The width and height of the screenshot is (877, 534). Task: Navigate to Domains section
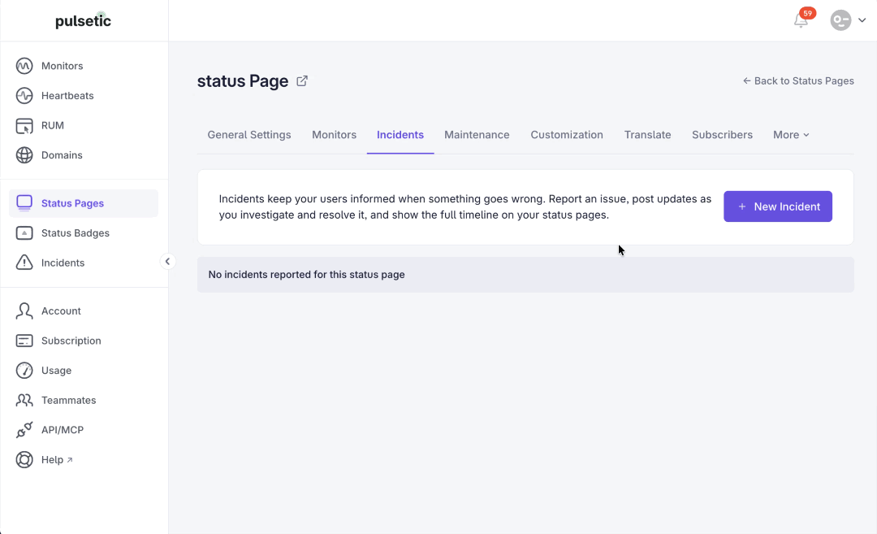tap(84, 155)
